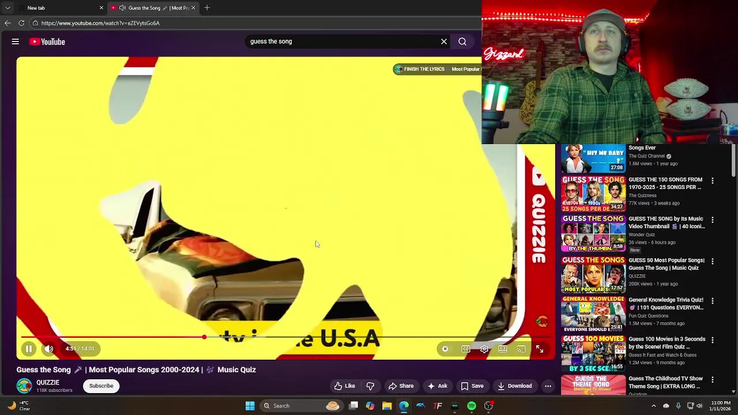Open Spotify from the taskbar
The image size is (738, 415).
click(x=472, y=406)
